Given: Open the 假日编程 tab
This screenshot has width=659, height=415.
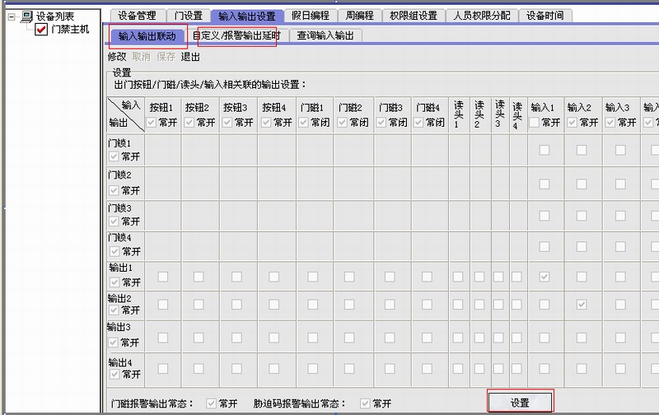Looking at the screenshot, I should click(x=310, y=15).
